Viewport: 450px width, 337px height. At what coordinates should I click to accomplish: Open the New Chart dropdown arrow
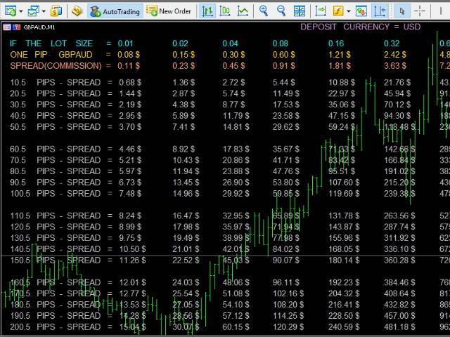(x=21, y=11)
